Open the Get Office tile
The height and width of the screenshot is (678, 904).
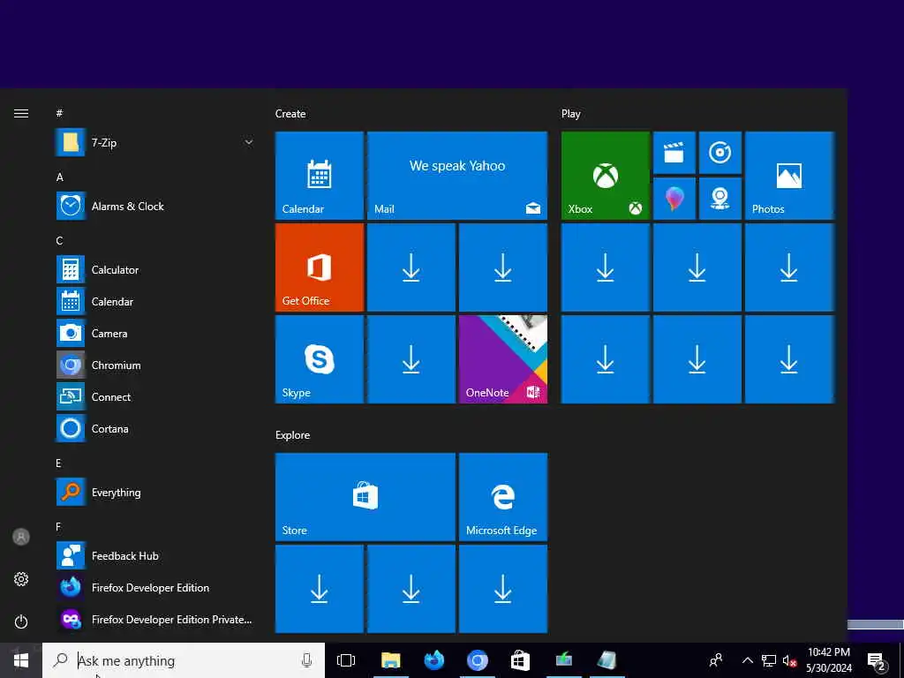[320, 267]
